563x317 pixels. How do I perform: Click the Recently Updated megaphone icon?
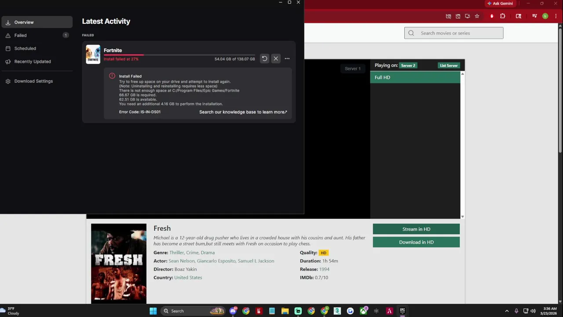(8, 62)
